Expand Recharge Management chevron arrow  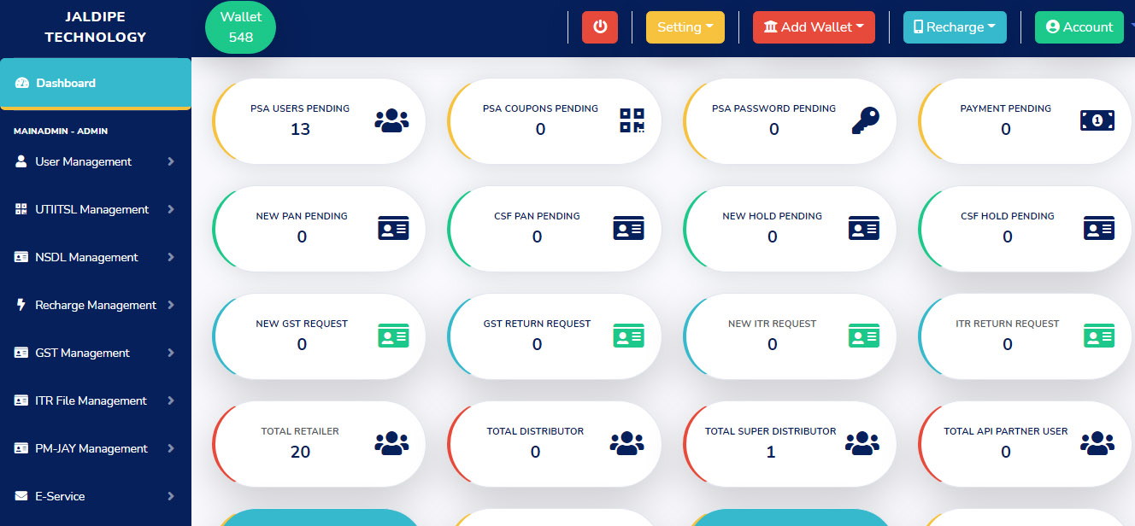click(x=171, y=305)
